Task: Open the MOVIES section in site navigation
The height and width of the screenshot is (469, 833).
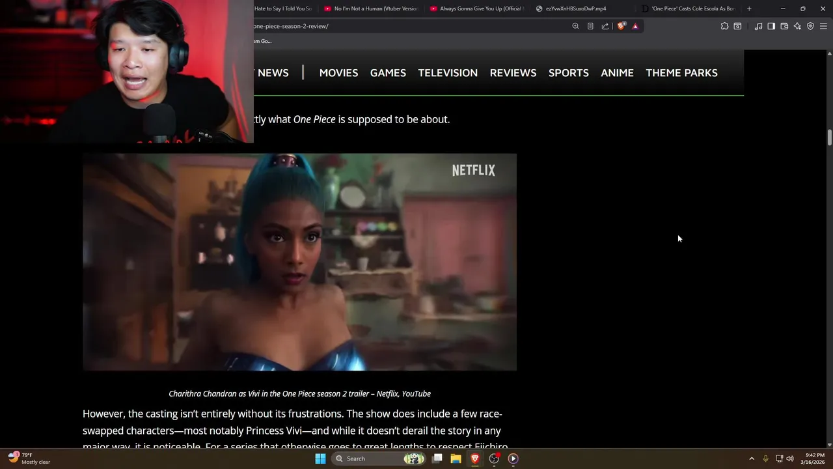Action: pyautogui.click(x=338, y=73)
